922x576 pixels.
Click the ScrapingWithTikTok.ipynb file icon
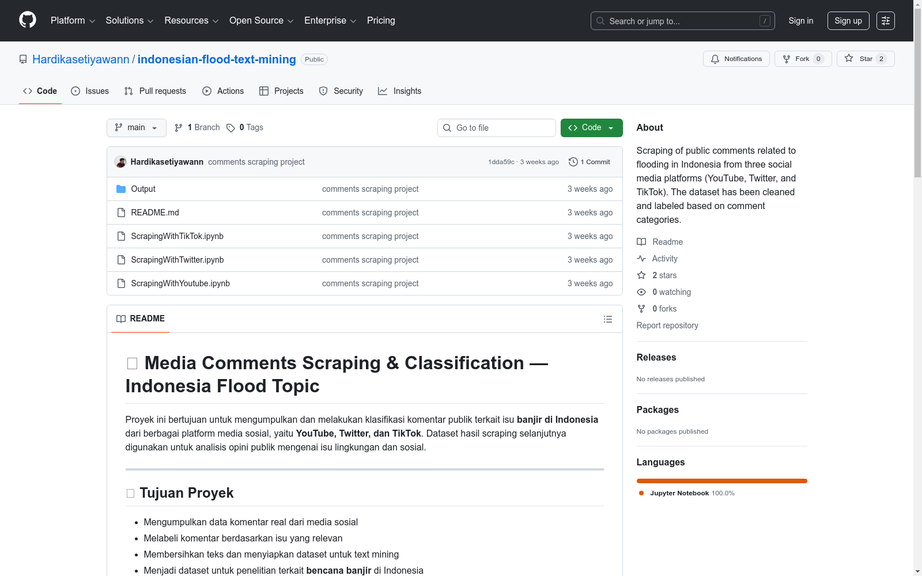121,236
